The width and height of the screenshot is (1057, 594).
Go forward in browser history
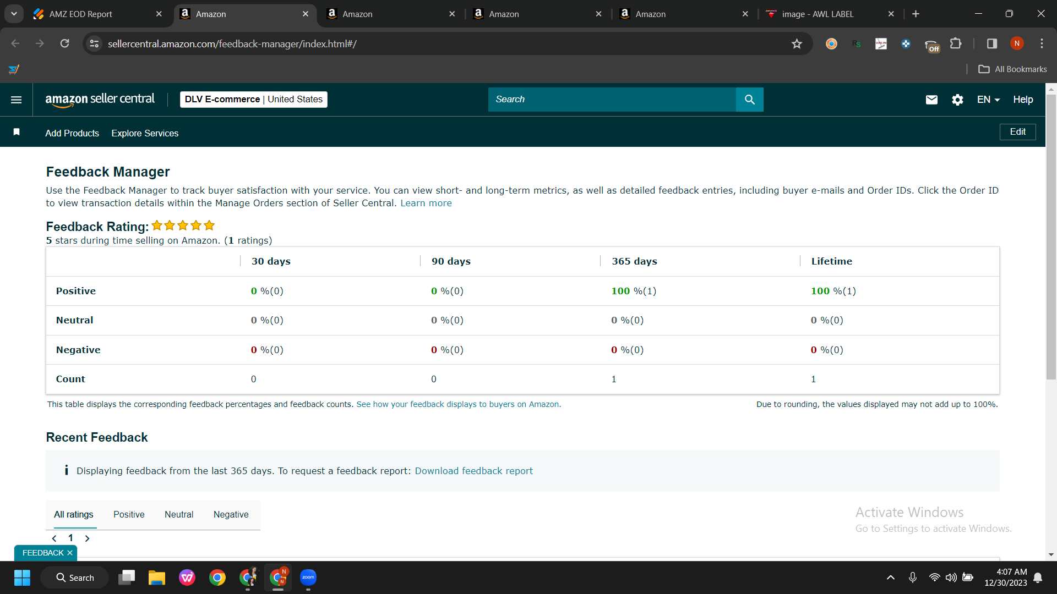pyautogui.click(x=40, y=43)
